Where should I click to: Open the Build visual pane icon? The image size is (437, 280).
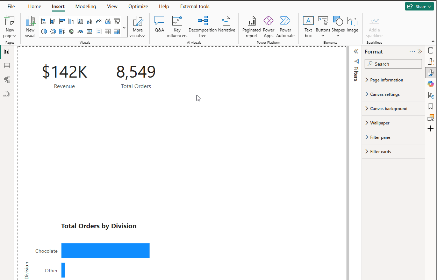click(x=431, y=62)
